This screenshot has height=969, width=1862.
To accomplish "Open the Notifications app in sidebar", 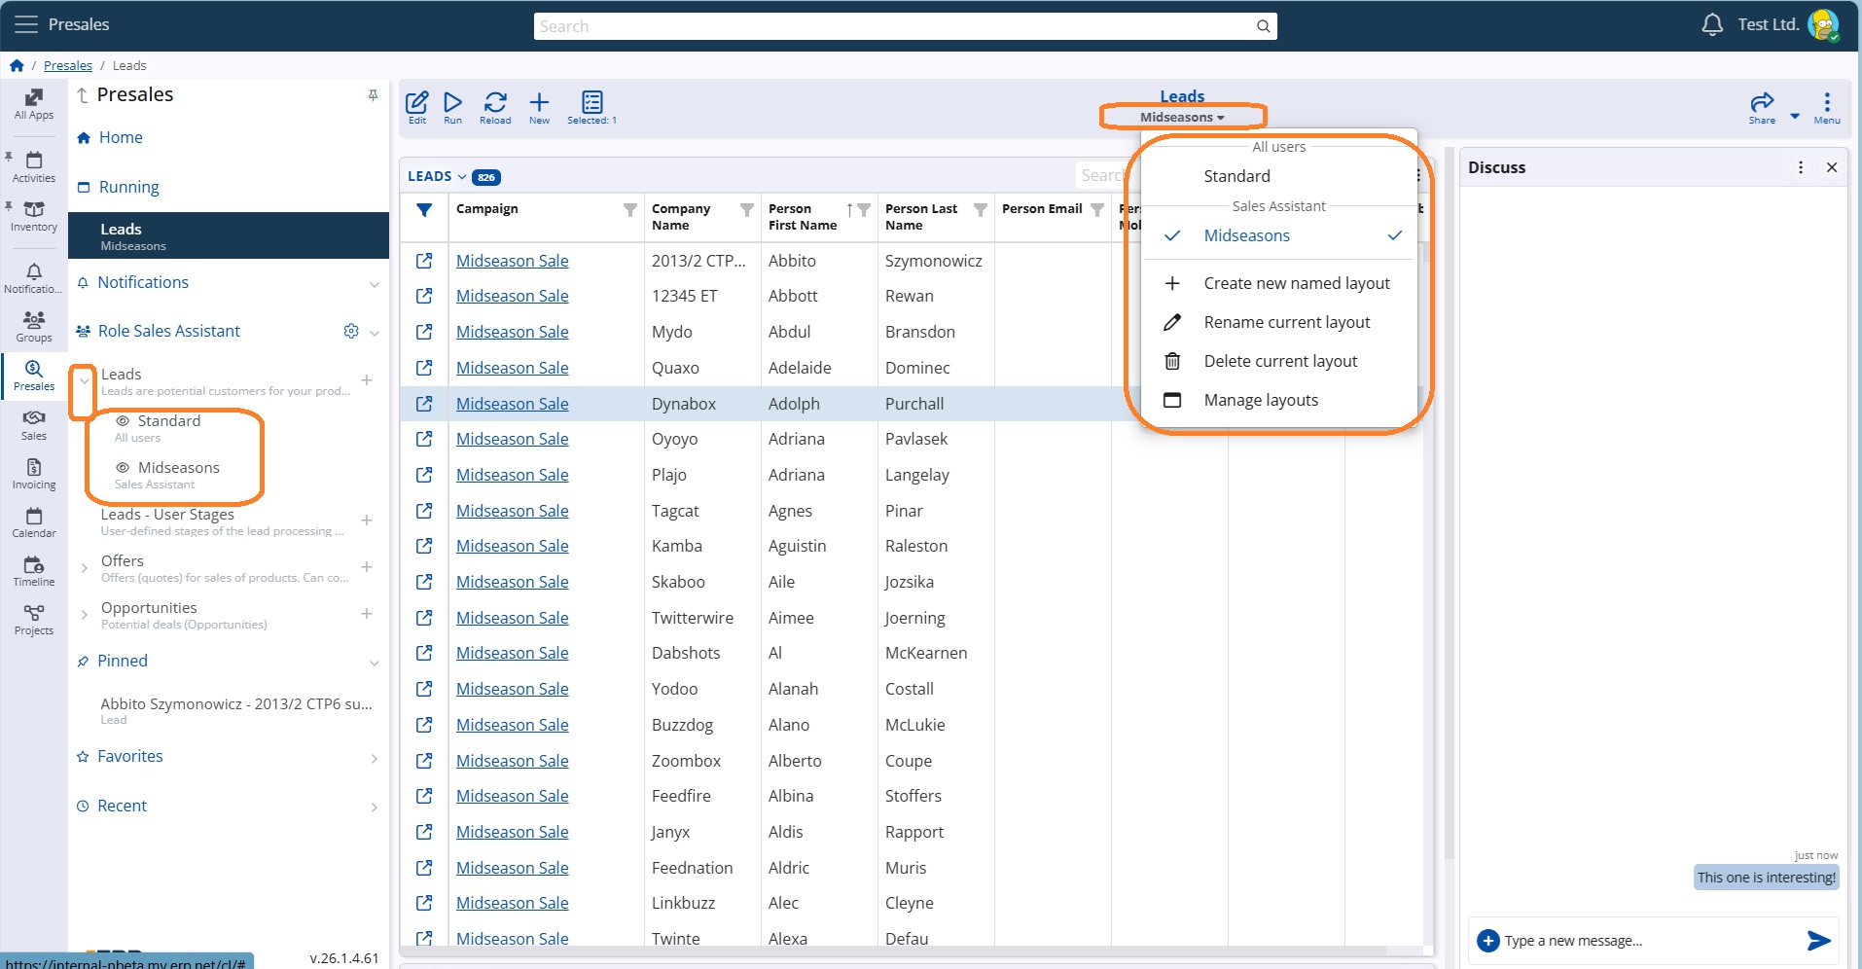I will [x=34, y=278].
